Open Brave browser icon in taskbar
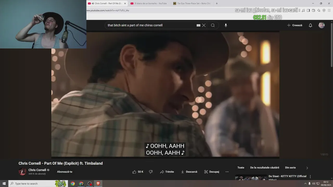Image resolution: width=333 pixels, height=187 pixels. [x=98, y=184]
